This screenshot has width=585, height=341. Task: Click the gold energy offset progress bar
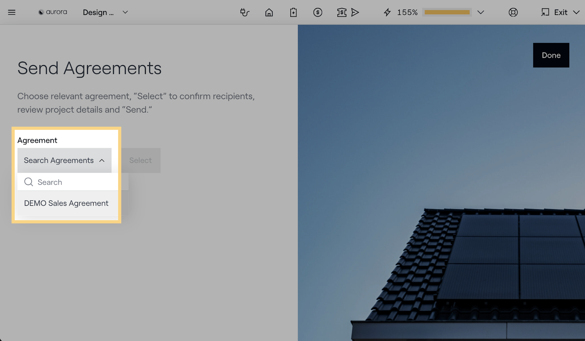[447, 12]
